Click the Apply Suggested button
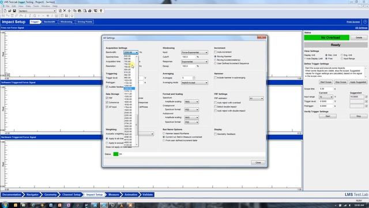Image resolution: width=369 pixels, height=208 pixels. point(358,82)
